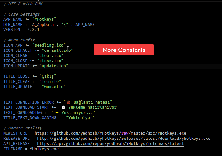Click the "Güncelle" string value
The image size is (222, 156).
click(x=54, y=87)
